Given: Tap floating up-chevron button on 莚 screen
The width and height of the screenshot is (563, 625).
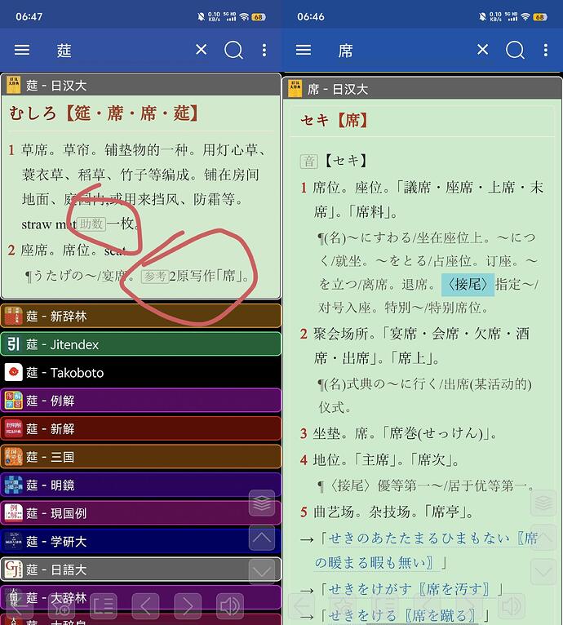Looking at the screenshot, I should pos(262,538).
